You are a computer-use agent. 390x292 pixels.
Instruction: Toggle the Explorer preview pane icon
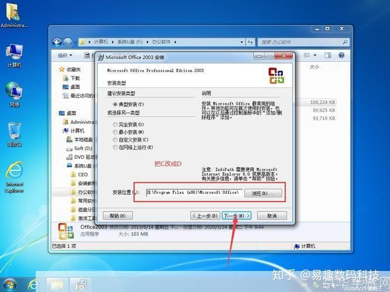click(x=327, y=55)
